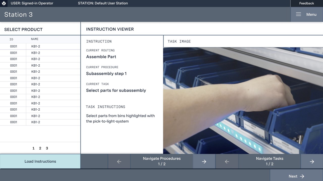Image resolution: width=323 pixels, height=181 pixels.
Task: Click the pick-to-light task instructions text
Action: [120, 118]
